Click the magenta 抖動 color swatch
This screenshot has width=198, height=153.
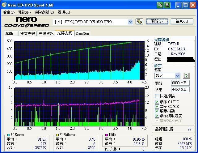[x=107, y=135]
